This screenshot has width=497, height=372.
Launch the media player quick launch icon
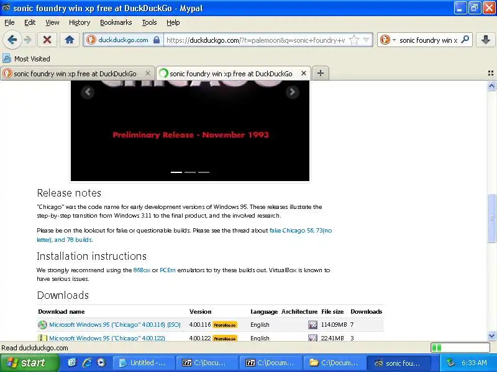tap(101, 363)
